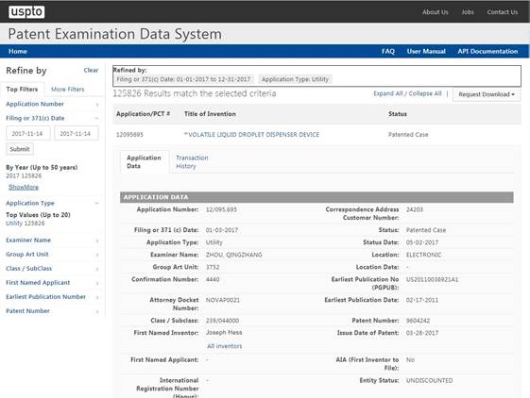The height and width of the screenshot is (398, 530).
Task: Open API Documentation
Action: point(487,51)
